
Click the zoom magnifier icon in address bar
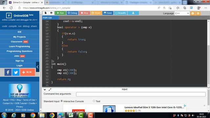164,8
